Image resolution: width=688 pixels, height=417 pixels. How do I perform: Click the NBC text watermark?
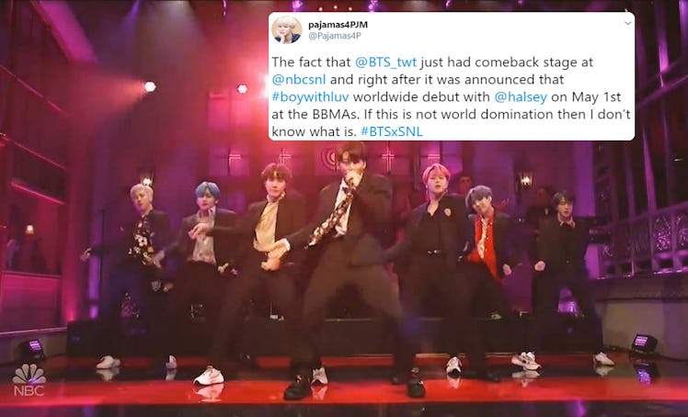click(29, 390)
